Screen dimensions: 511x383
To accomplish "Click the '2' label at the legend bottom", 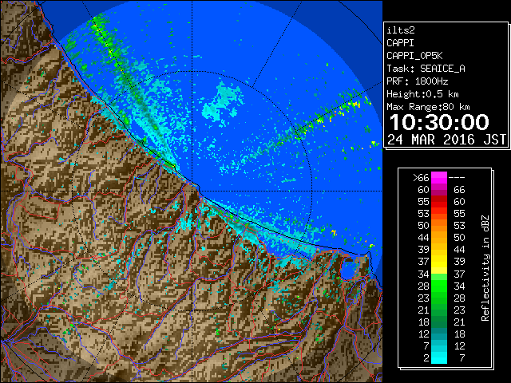I will coord(426,358).
